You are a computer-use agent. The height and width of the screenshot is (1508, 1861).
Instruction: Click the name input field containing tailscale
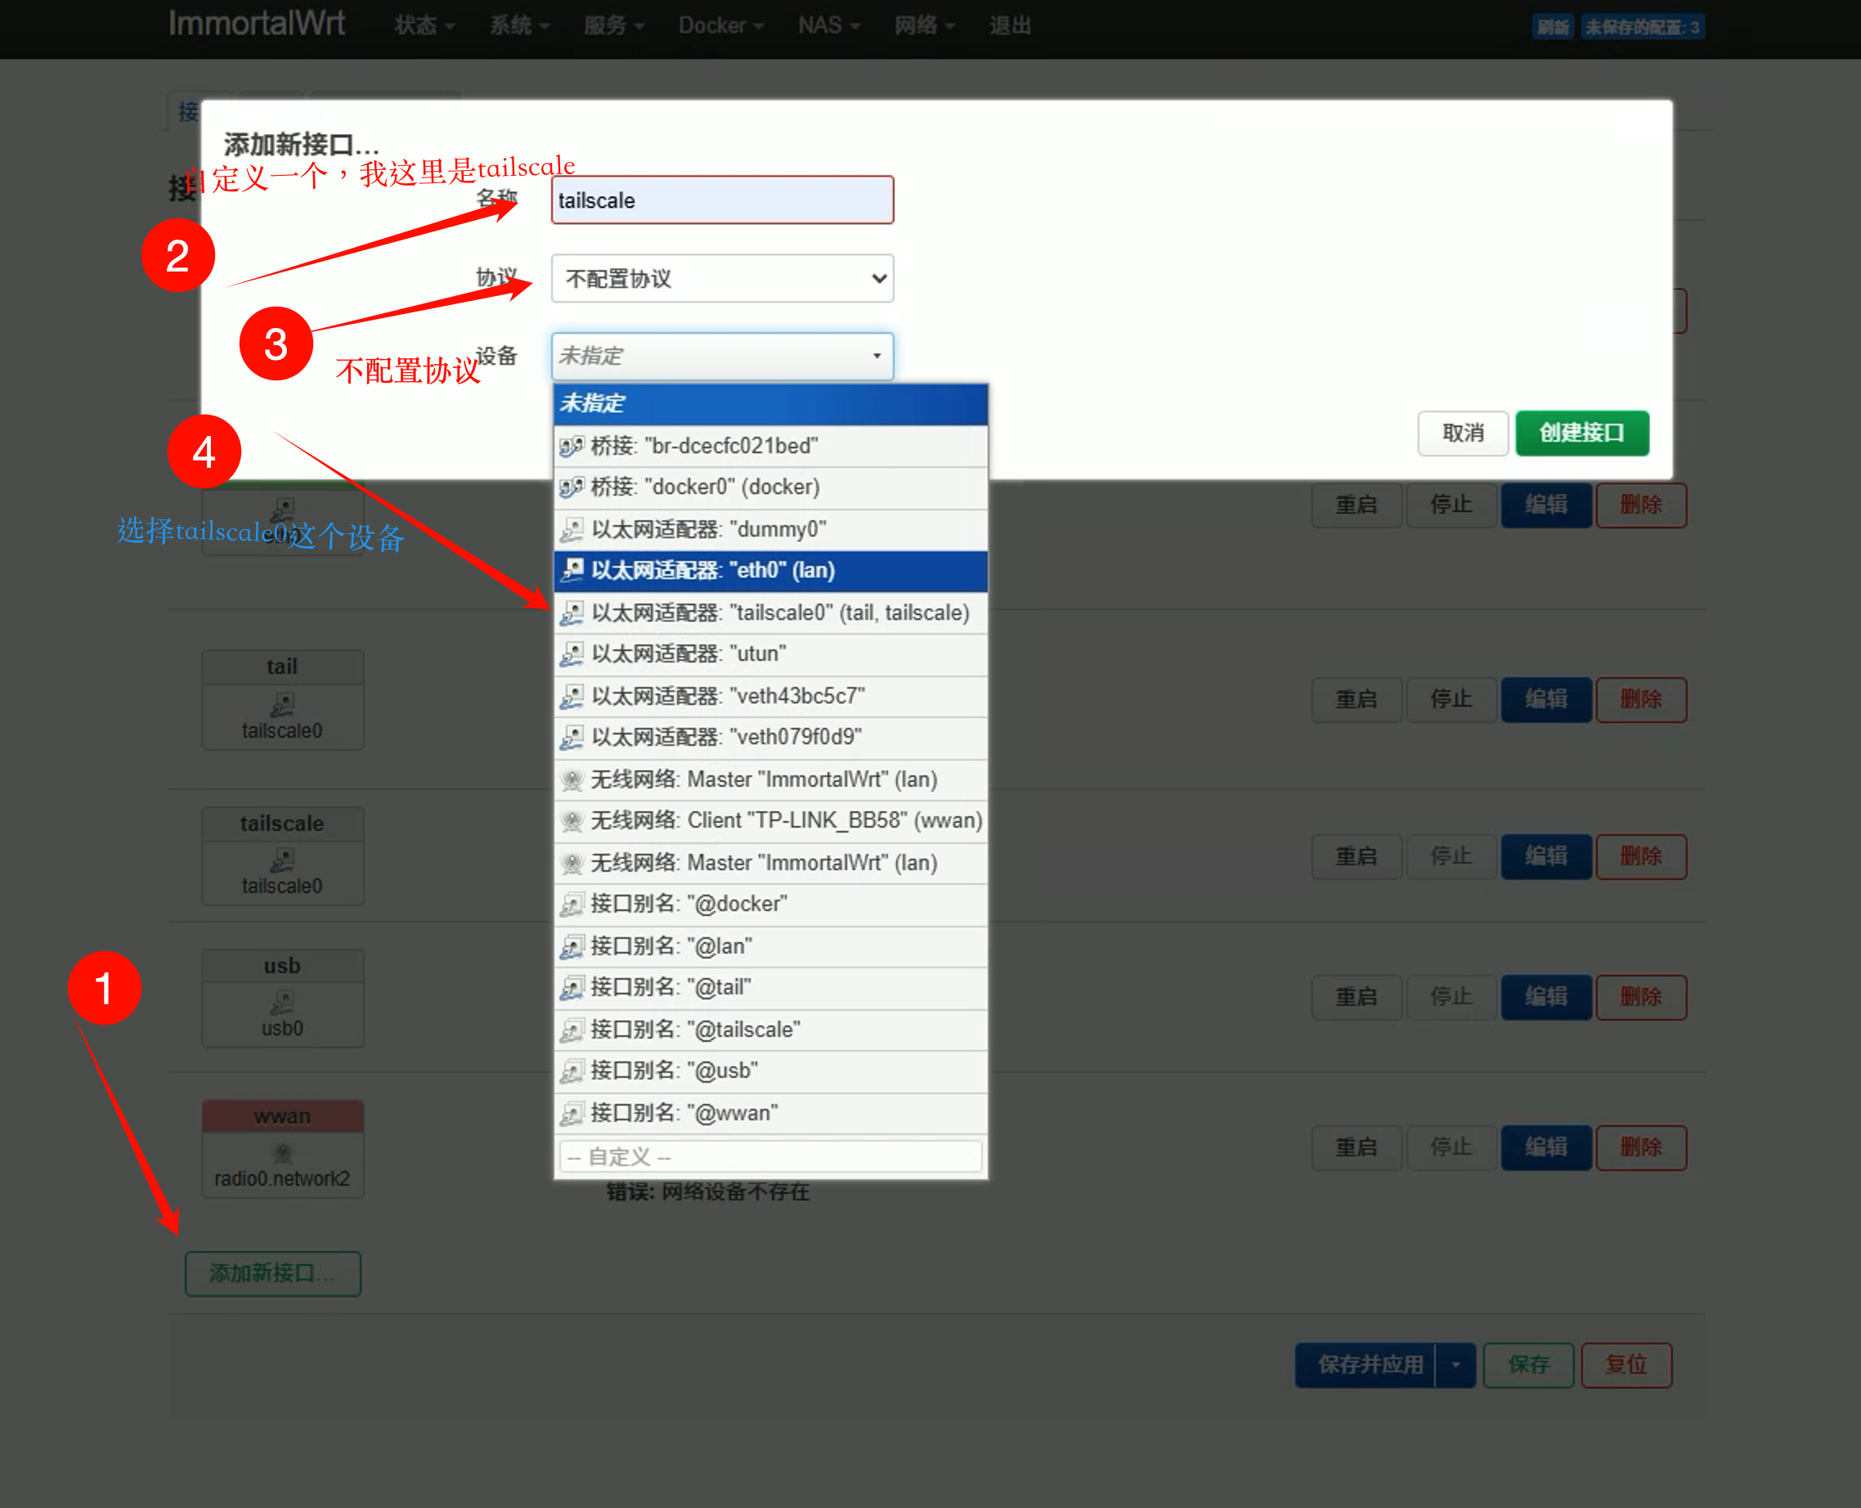coord(722,200)
